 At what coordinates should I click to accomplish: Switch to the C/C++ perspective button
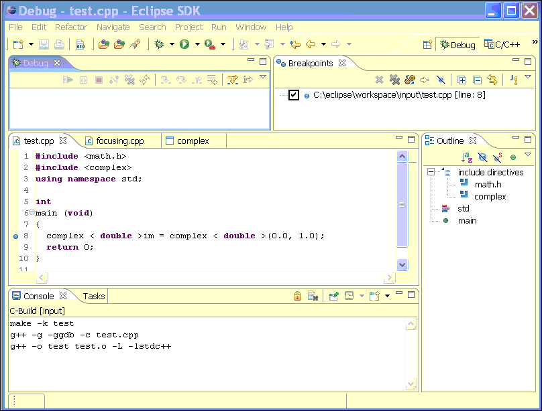502,44
